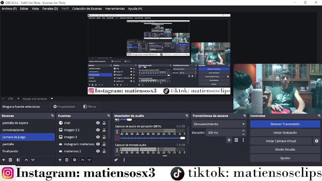The image size is (322, 181).
Task: Zoom in preview with plus icon
Action: click(18, 99)
